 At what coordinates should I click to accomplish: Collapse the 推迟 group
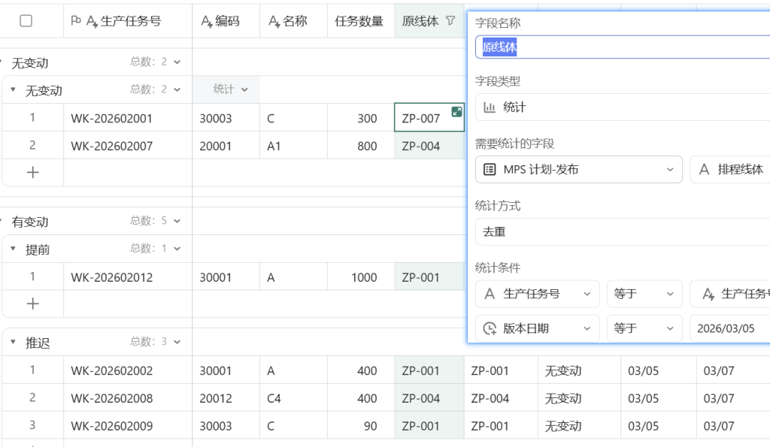pos(14,342)
